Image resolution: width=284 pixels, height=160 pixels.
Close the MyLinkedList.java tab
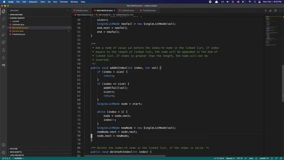114,11
